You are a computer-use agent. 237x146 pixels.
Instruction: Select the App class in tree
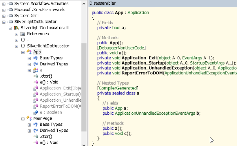click(x=37, y=52)
